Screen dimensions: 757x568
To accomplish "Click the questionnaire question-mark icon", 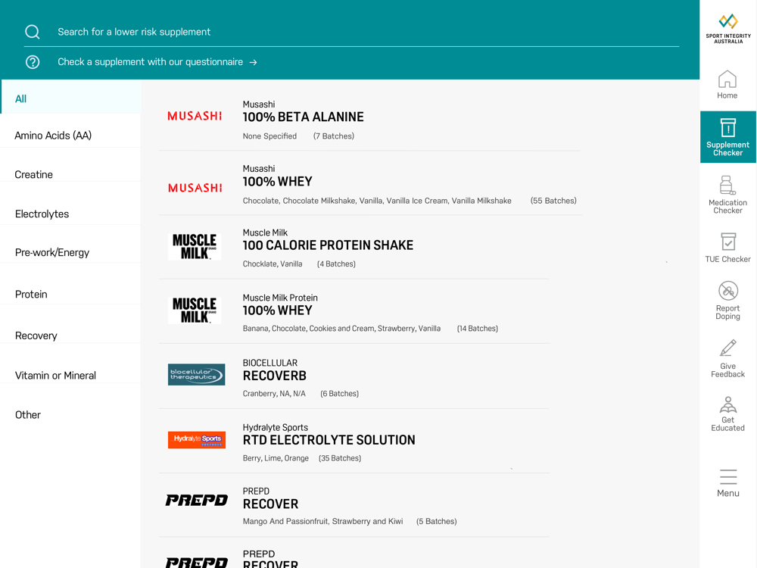I will tap(33, 62).
